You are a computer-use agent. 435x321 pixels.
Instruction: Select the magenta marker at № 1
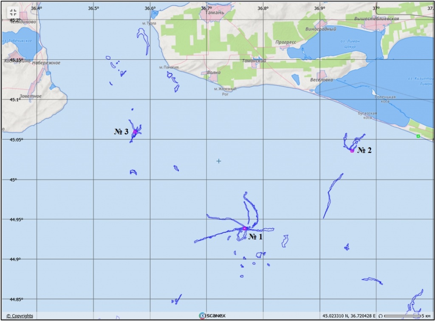[245, 228]
